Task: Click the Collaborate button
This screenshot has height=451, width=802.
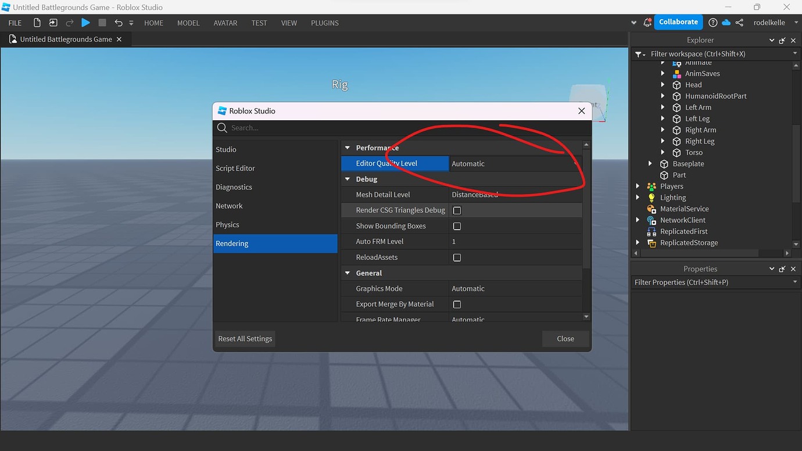Action: (678, 22)
